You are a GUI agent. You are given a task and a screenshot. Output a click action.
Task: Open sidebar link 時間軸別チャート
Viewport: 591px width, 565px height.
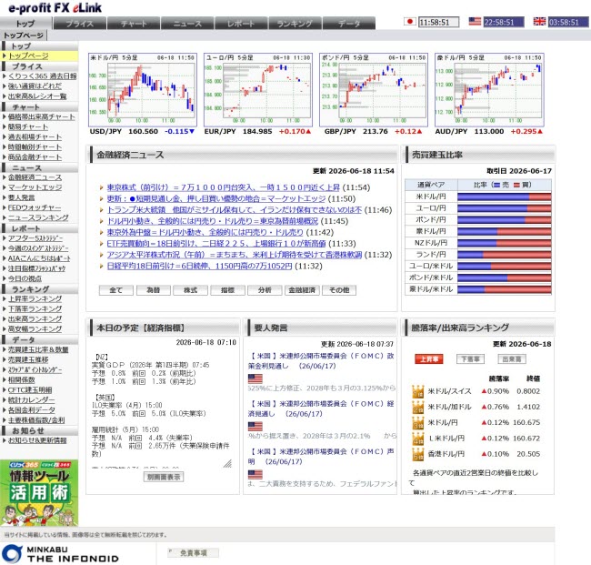[x=35, y=147]
